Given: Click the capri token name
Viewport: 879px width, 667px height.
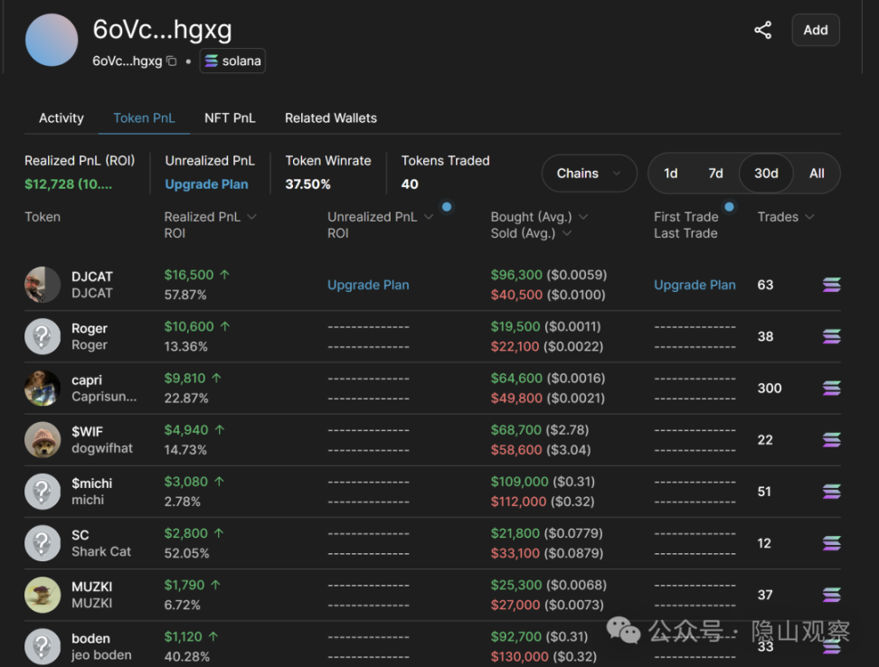Looking at the screenshot, I should (x=87, y=380).
